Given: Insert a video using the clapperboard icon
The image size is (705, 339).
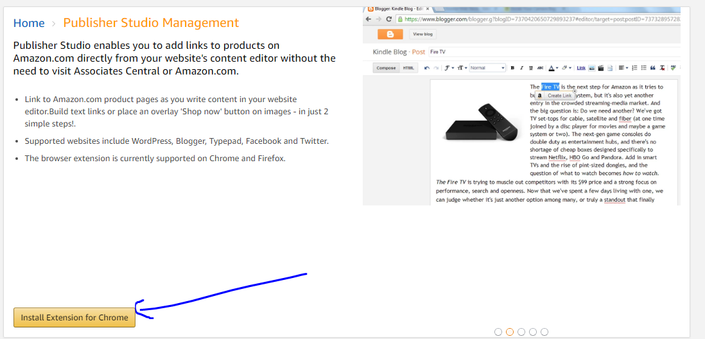Looking at the screenshot, I should (x=601, y=68).
